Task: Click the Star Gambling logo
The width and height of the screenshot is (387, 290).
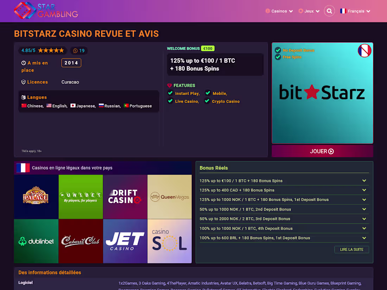Action: pos(46,11)
